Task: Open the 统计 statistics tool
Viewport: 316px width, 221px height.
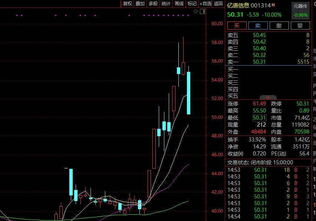Action: 166,4
